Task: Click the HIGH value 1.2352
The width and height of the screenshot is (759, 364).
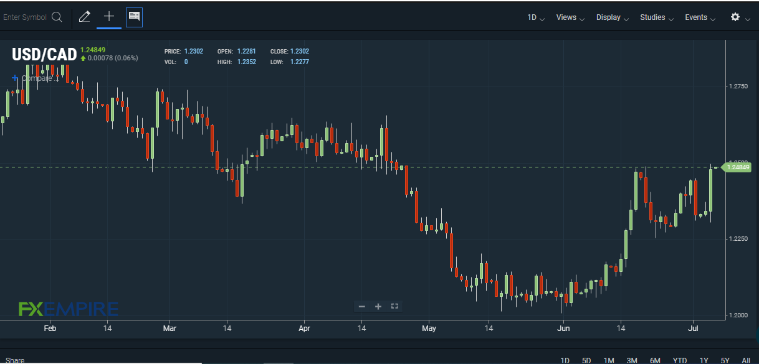Action: [247, 62]
